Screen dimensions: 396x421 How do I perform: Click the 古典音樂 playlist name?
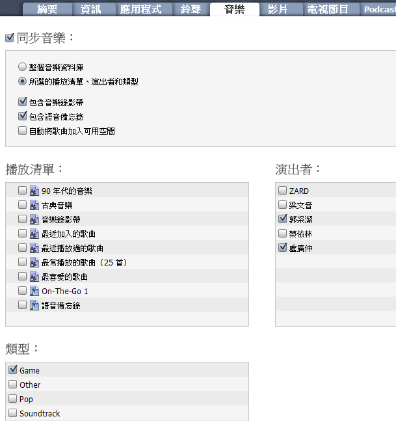point(57,206)
